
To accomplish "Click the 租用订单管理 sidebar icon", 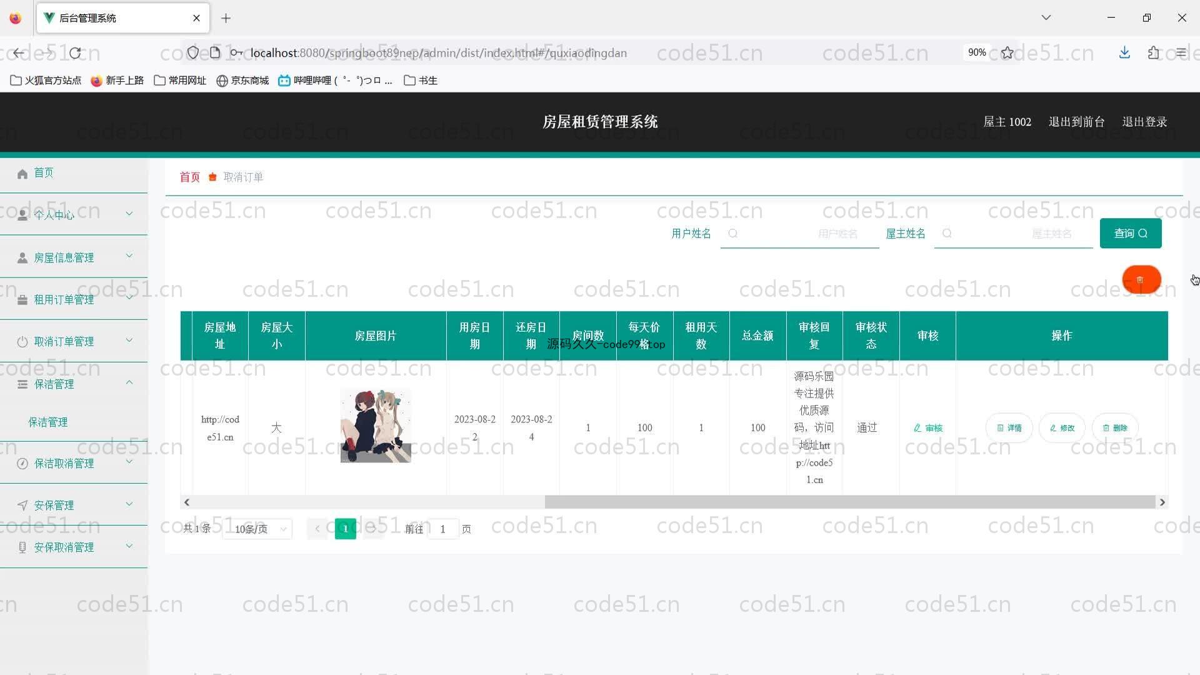I will [22, 300].
